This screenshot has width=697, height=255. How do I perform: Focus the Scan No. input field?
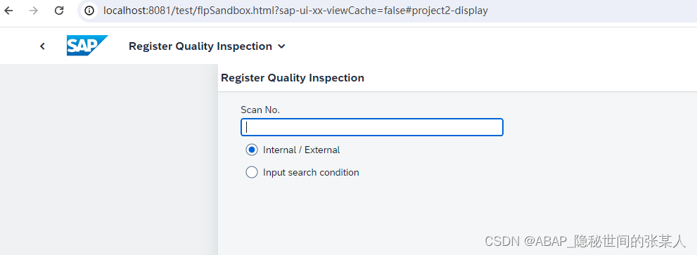(x=371, y=127)
